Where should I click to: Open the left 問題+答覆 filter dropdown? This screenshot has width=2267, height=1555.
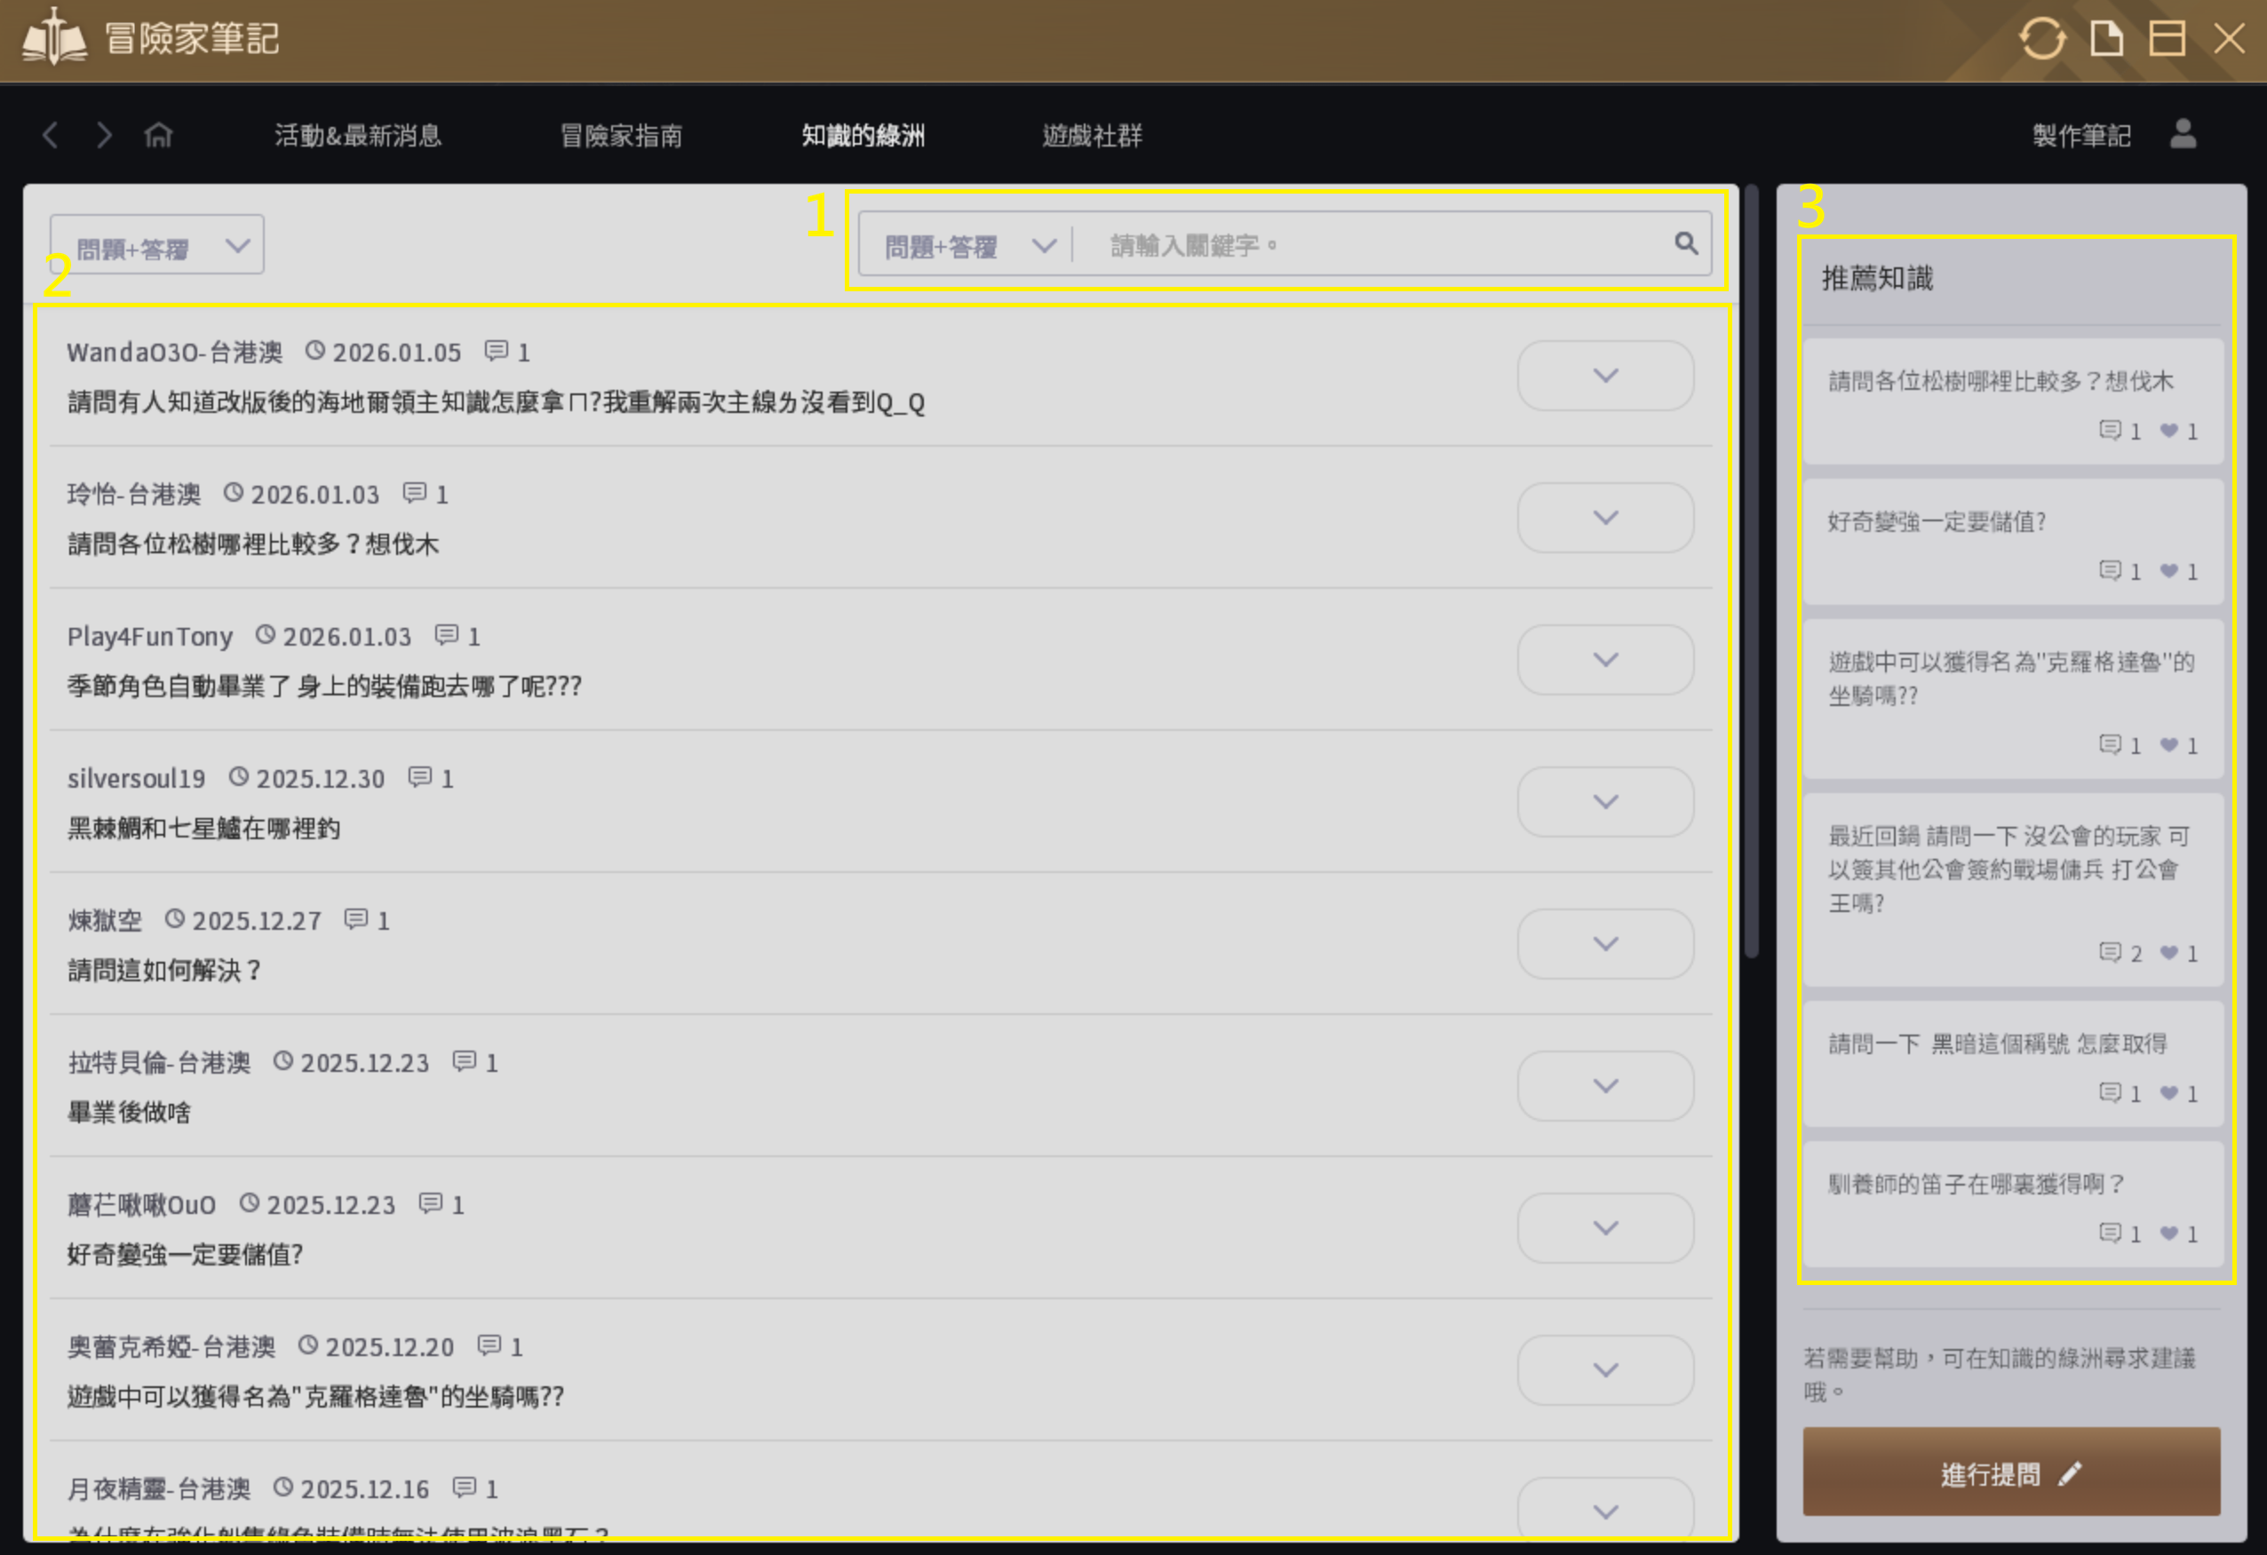(x=157, y=246)
